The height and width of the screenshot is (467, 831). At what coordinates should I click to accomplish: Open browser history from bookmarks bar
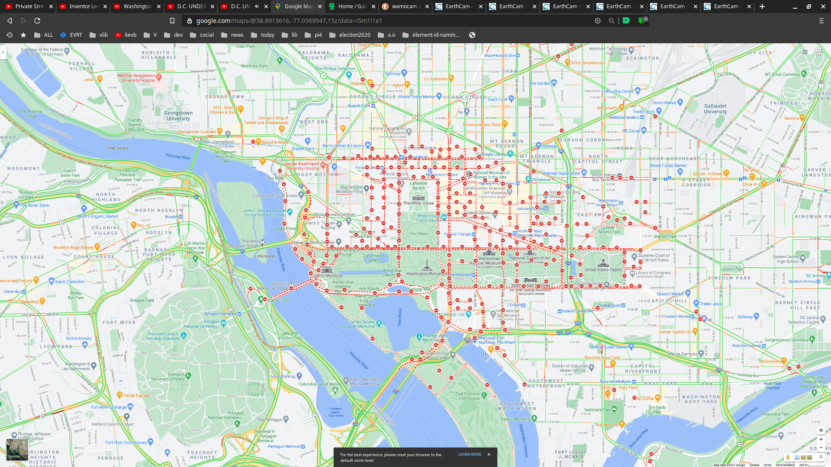pyautogui.click(x=10, y=35)
